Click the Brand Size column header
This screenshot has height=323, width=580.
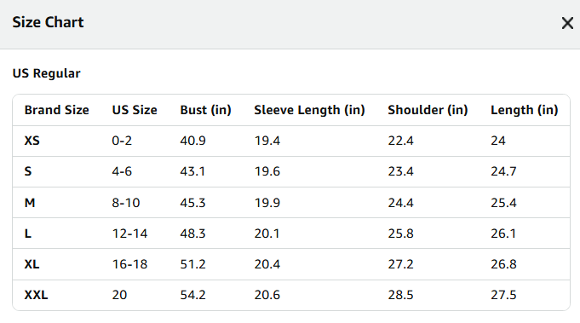[56, 110]
